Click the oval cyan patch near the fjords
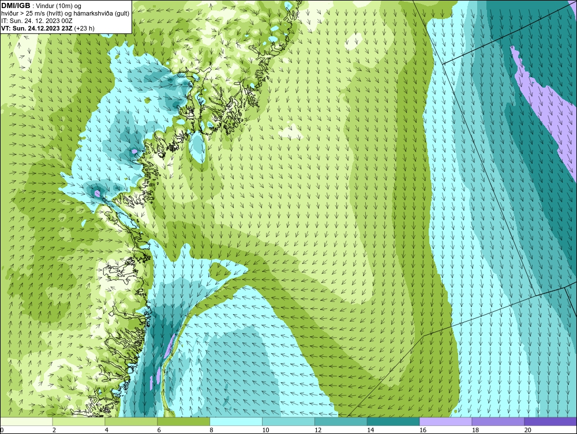This screenshot has width=577, height=434. click(x=197, y=148)
